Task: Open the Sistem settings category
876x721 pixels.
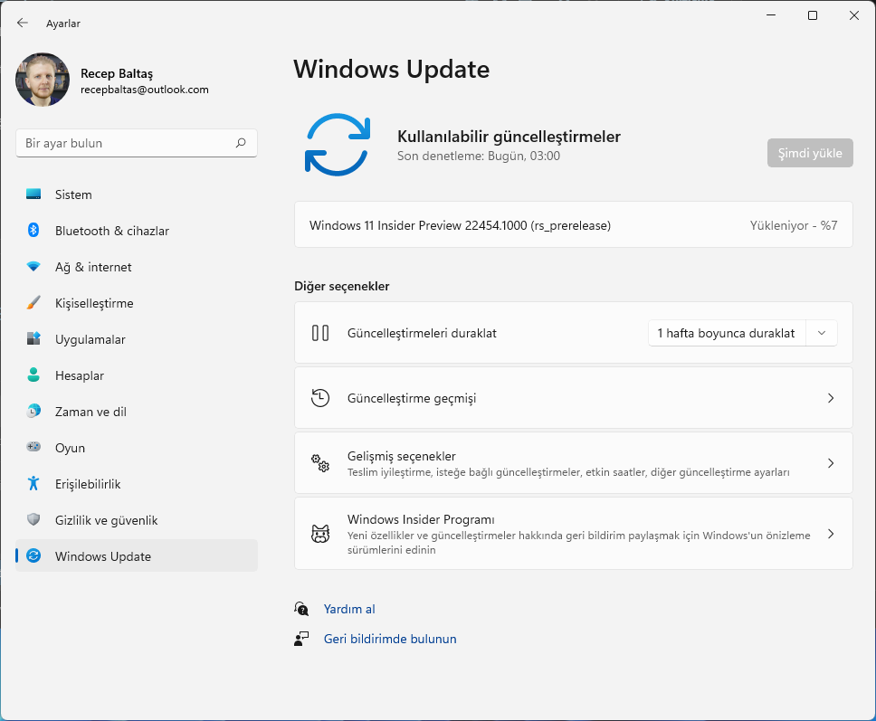Action: [137, 194]
